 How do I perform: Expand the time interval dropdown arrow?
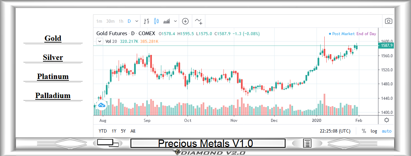coord(136,21)
